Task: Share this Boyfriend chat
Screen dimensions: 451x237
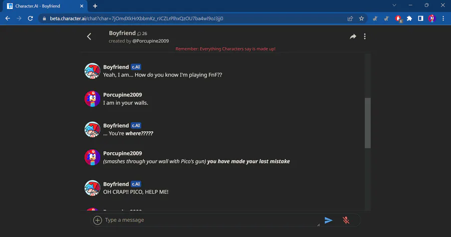Action: pyautogui.click(x=353, y=37)
